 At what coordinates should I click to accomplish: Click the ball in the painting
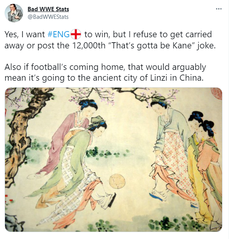pos(117,181)
